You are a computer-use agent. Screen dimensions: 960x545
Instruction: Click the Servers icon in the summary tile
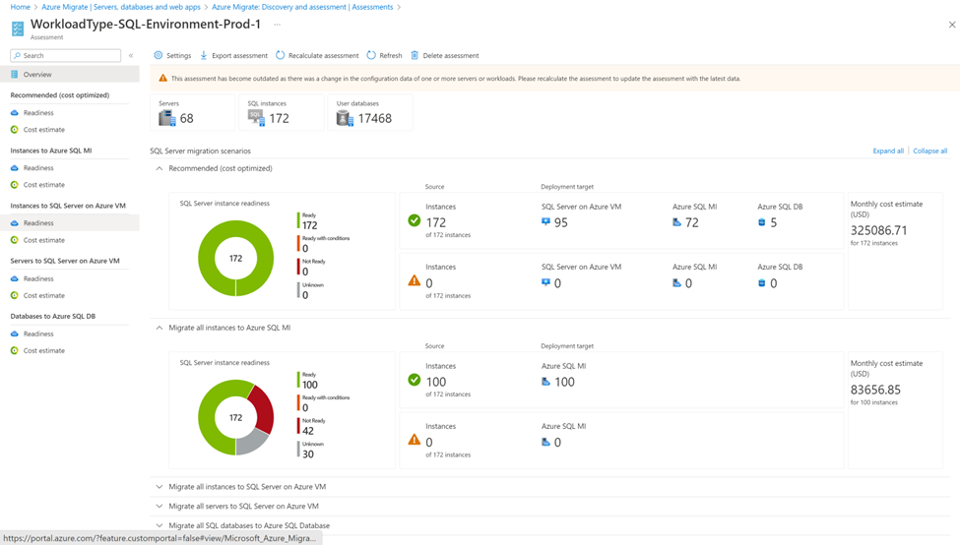click(x=167, y=118)
